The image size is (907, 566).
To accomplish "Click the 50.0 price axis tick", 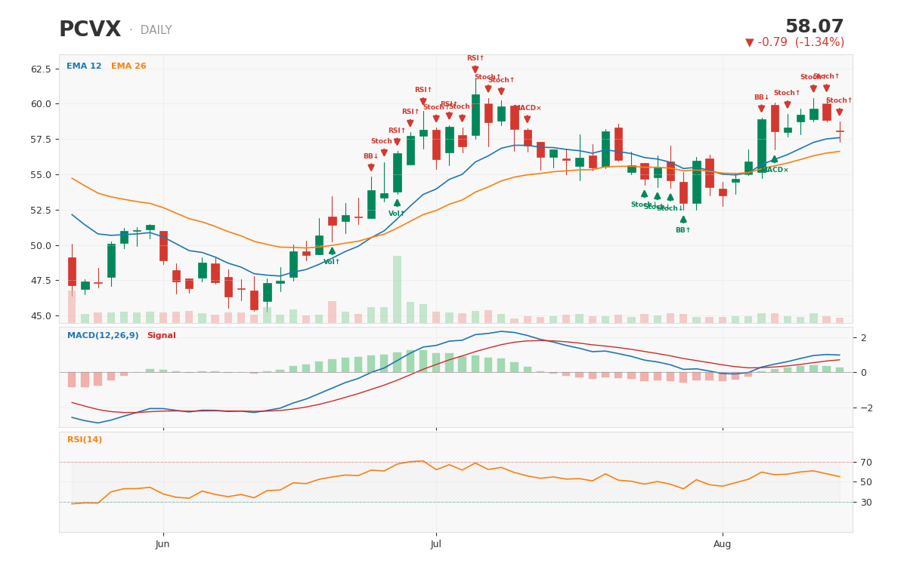I will 41,245.
